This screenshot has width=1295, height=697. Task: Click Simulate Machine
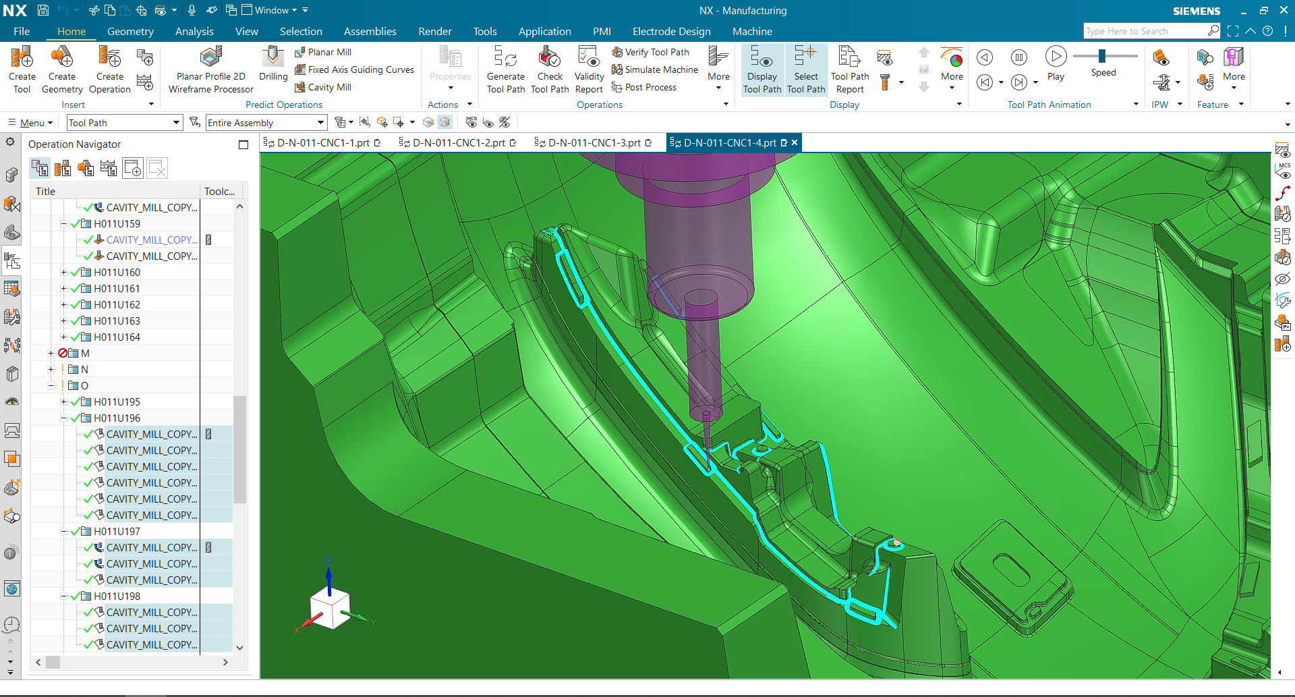tap(654, 69)
